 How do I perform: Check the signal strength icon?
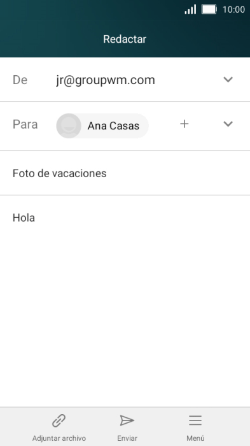pyautogui.click(x=190, y=10)
